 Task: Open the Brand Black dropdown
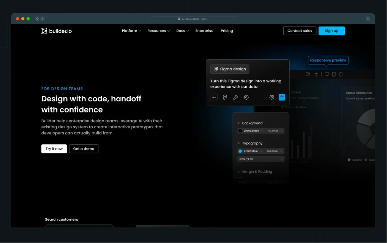click(251, 131)
